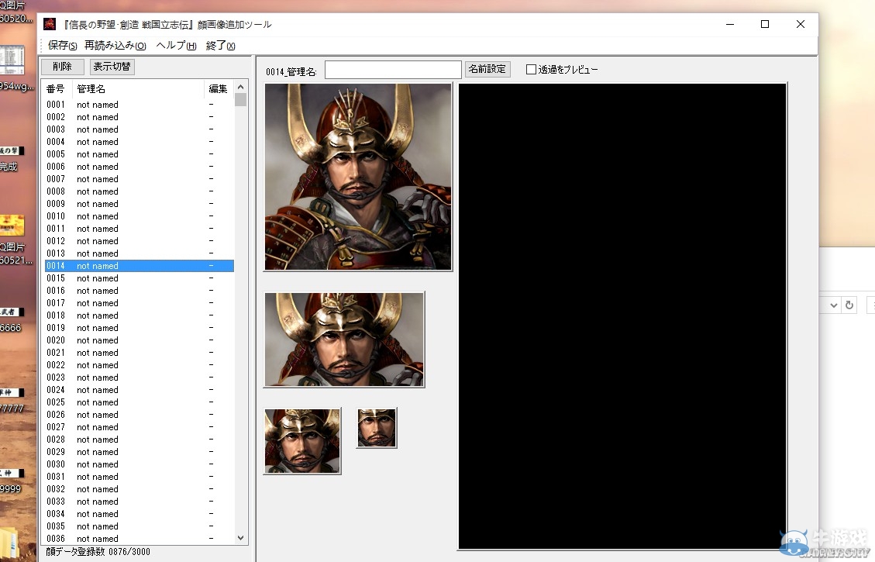Click the scroll-down arrow of the face list
Viewport: 875px width, 562px height.
point(240,537)
